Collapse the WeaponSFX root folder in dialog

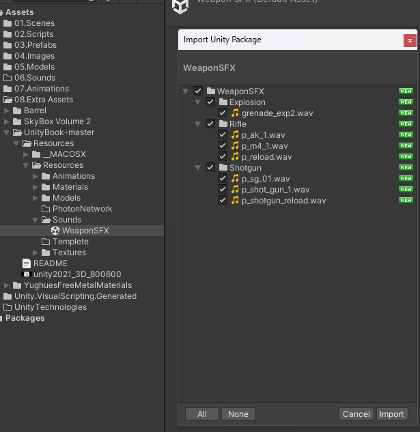point(186,91)
